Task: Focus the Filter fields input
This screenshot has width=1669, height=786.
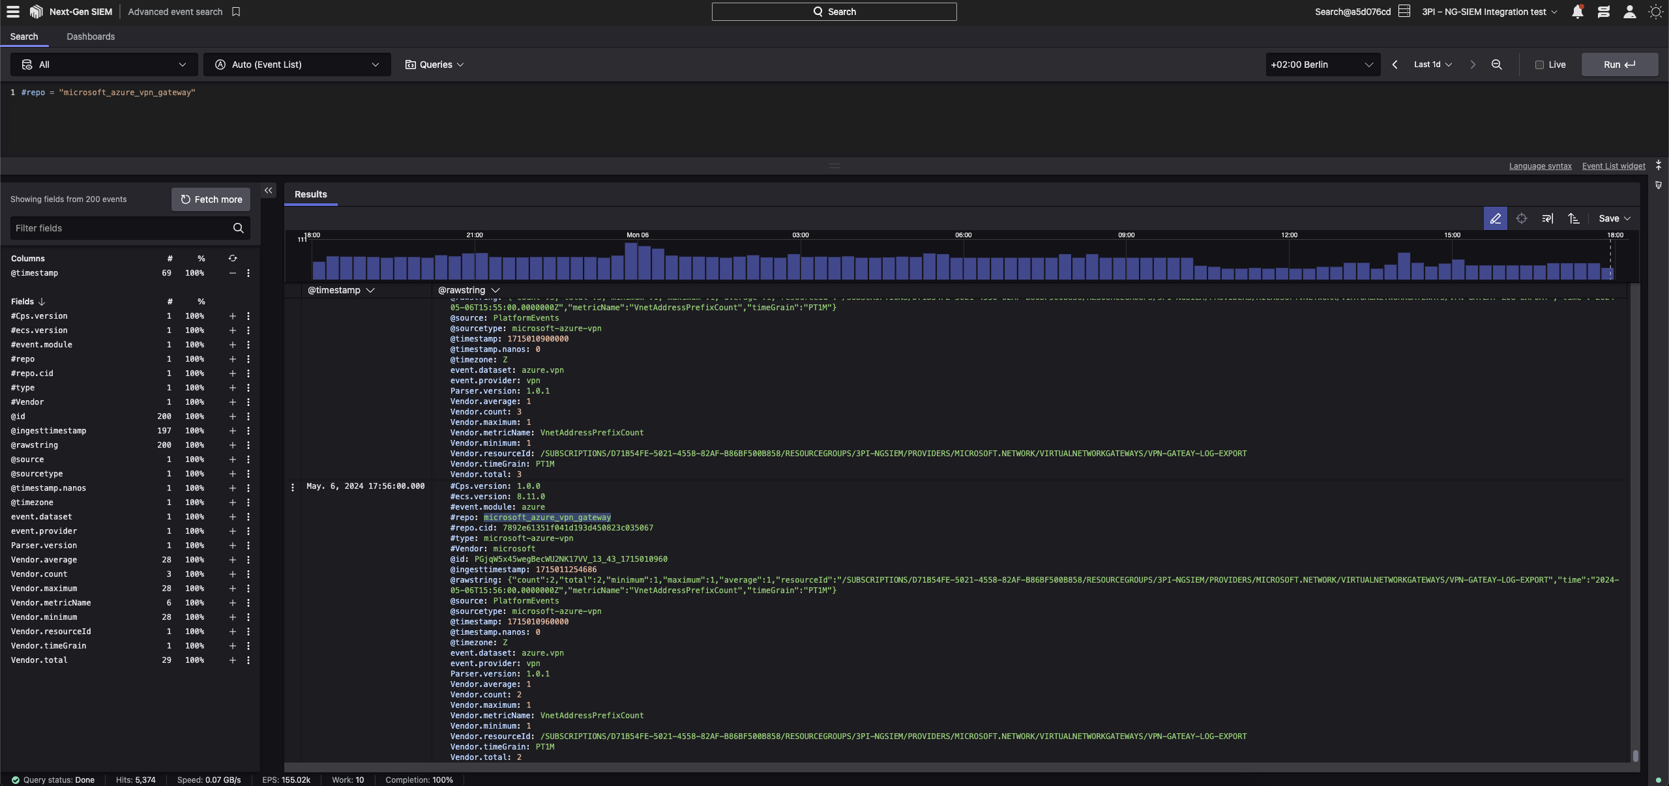Action: (121, 228)
